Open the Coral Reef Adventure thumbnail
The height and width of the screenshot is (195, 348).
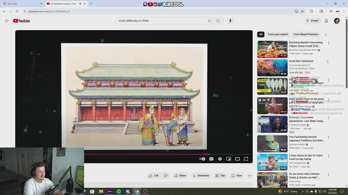[x=272, y=68]
